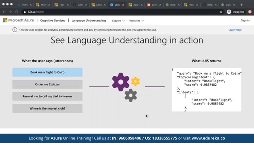254x143 pixels.
Task: Bookmark the page with the star icon
Action: coord(221,12)
